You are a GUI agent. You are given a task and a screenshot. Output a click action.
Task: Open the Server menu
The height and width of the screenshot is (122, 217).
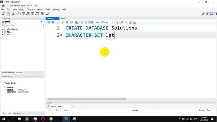pos(40,9)
